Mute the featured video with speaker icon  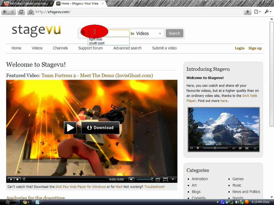[x=131, y=179]
